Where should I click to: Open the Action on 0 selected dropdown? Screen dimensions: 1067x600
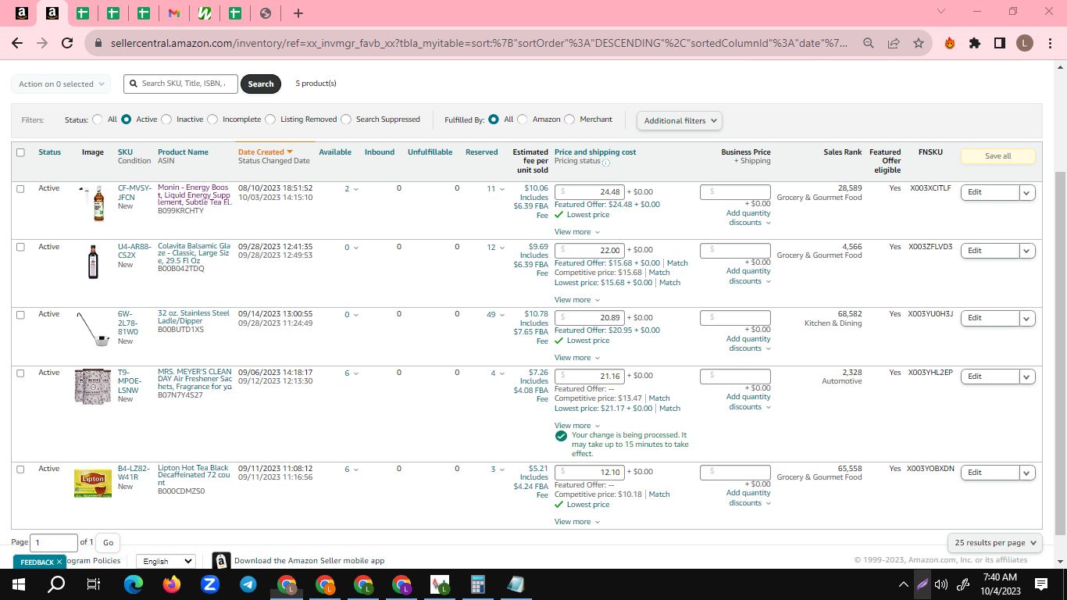61,84
